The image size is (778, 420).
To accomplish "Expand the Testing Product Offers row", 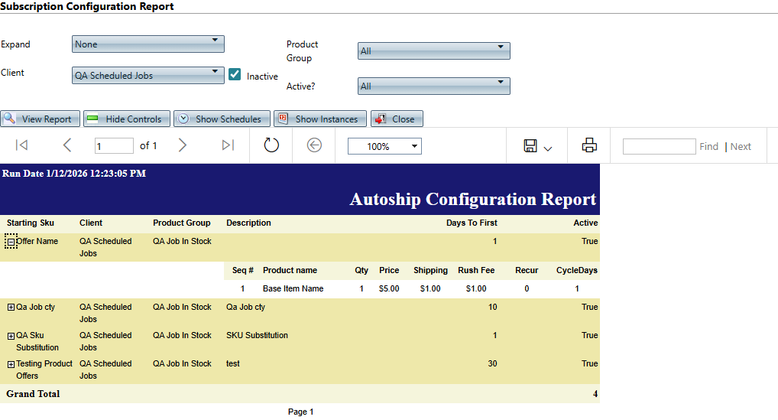I will coord(11,364).
